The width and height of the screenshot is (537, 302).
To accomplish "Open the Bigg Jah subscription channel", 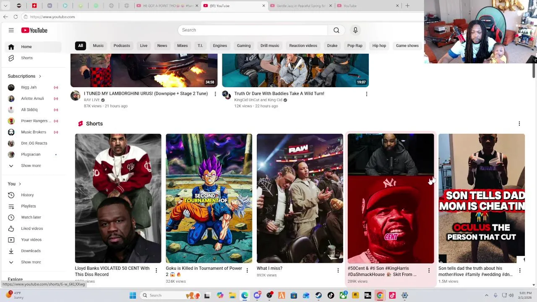I will point(33,87).
